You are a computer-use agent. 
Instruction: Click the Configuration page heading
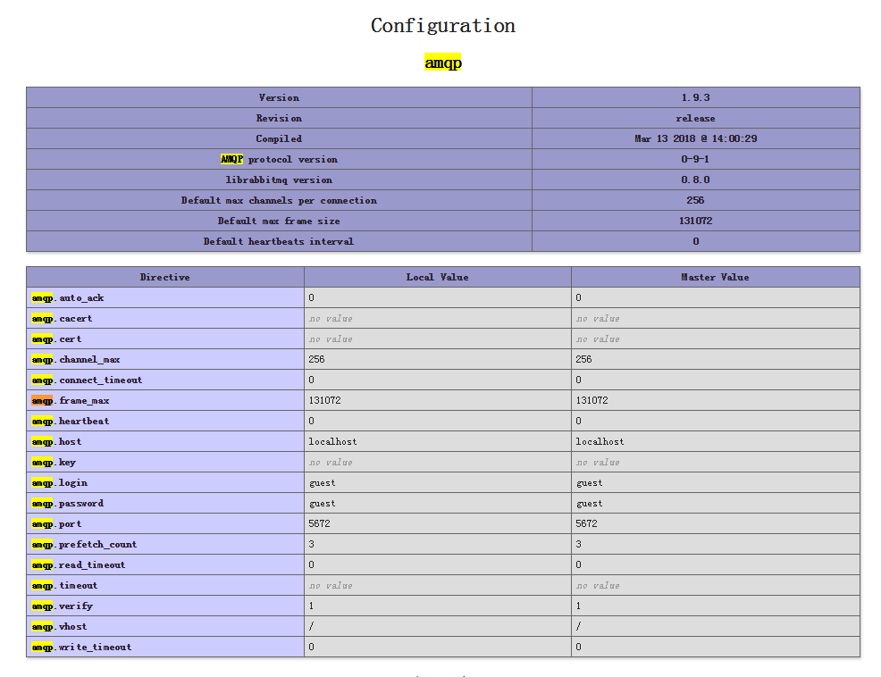click(443, 26)
